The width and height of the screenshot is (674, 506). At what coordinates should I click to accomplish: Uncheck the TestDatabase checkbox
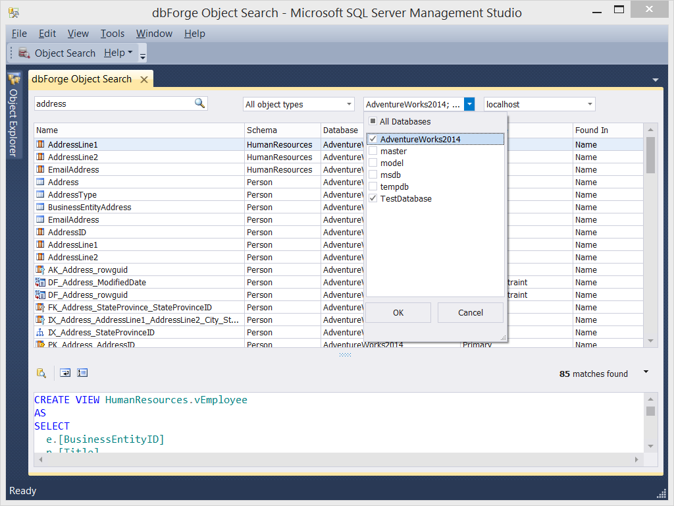(x=373, y=198)
